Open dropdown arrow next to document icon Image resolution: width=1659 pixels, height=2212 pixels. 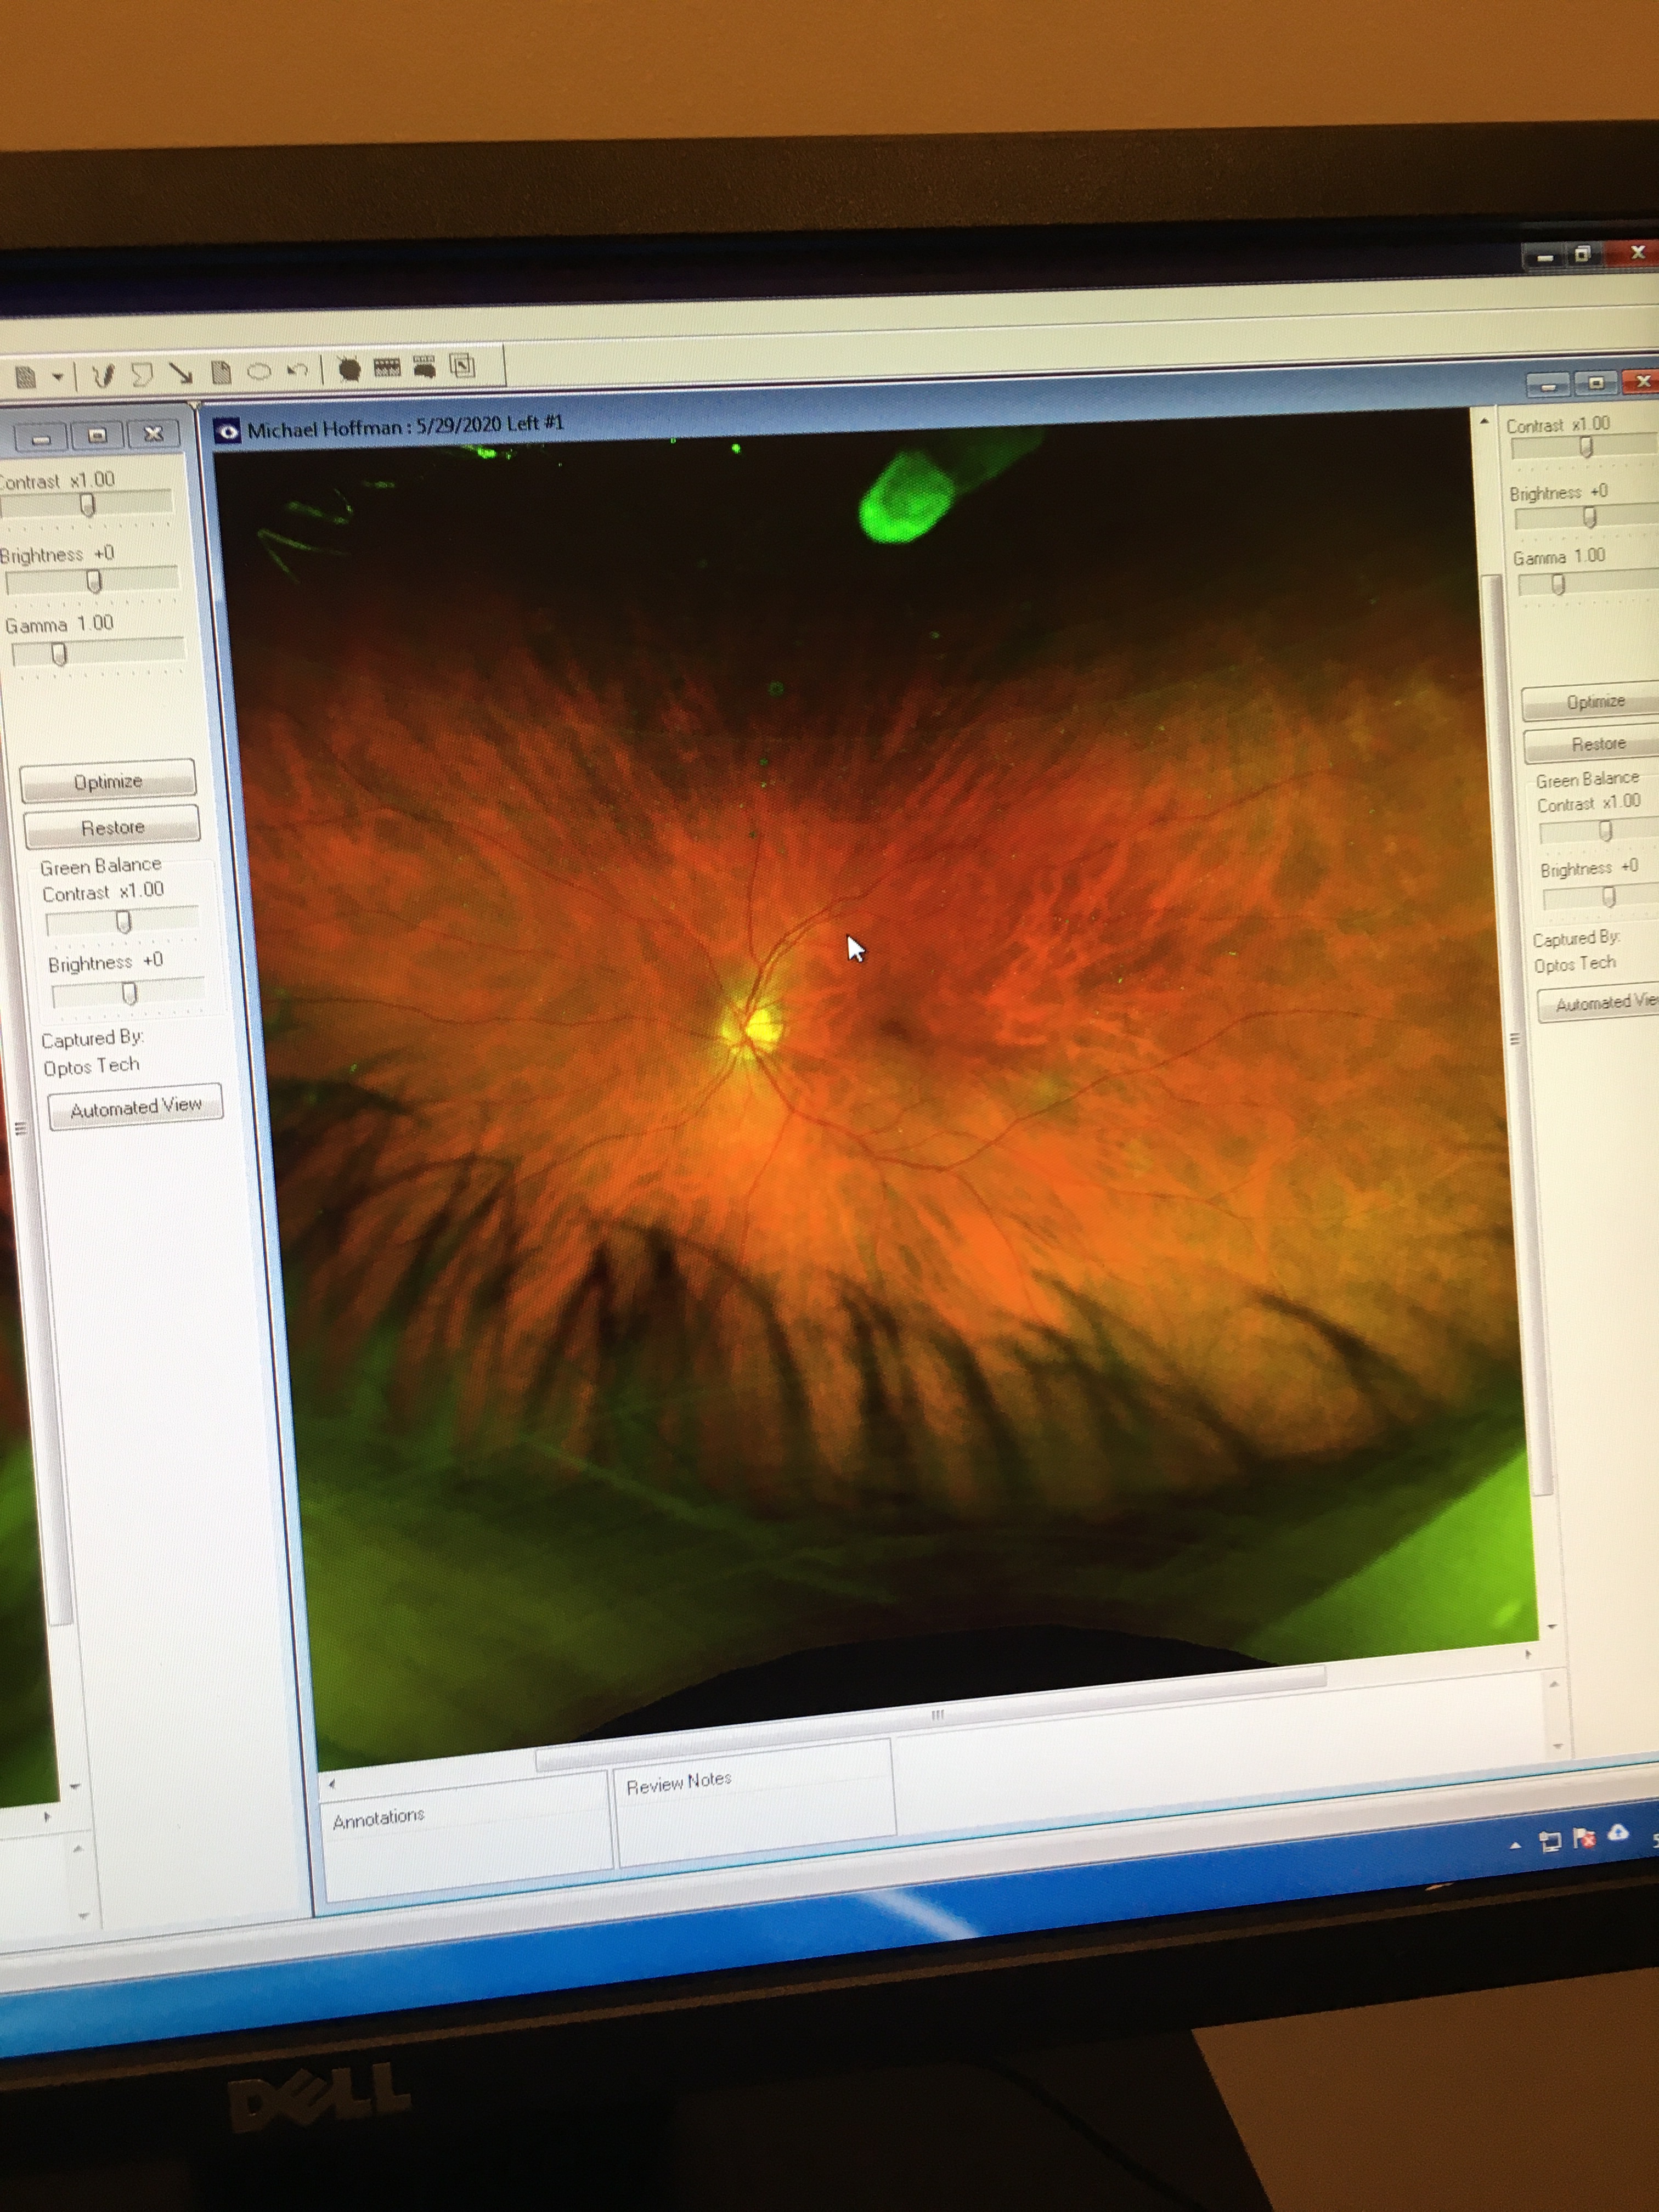pyautogui.click(x=57, y=377)
